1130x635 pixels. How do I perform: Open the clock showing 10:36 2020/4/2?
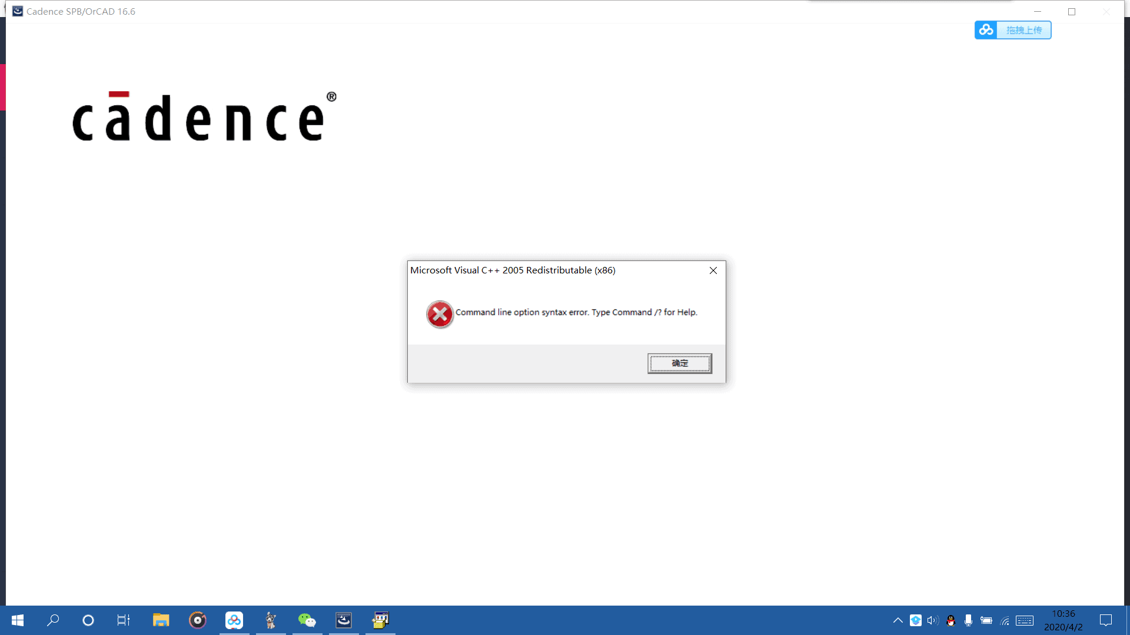(x=1063, y=620)
